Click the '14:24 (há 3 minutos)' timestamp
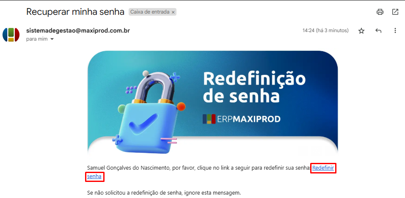405x198 pixels. (325, 31)
